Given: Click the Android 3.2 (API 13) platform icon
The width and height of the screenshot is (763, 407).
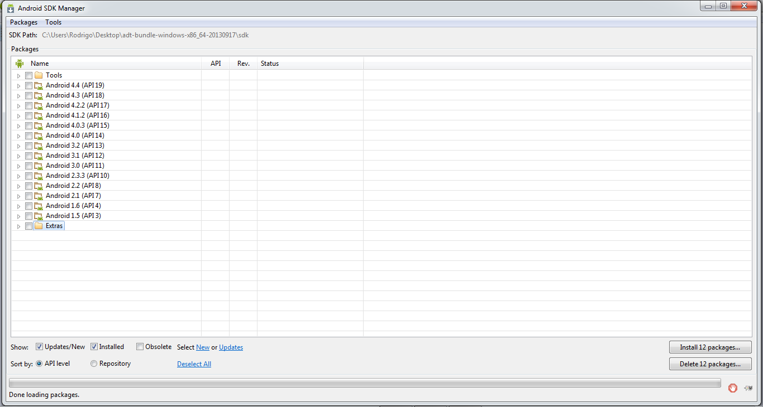Looking at the screenshot, I should [x=39, y=146].
